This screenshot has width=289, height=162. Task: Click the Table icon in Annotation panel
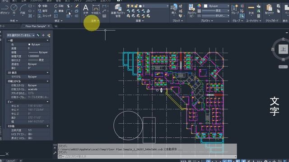(x=104, y=16)
